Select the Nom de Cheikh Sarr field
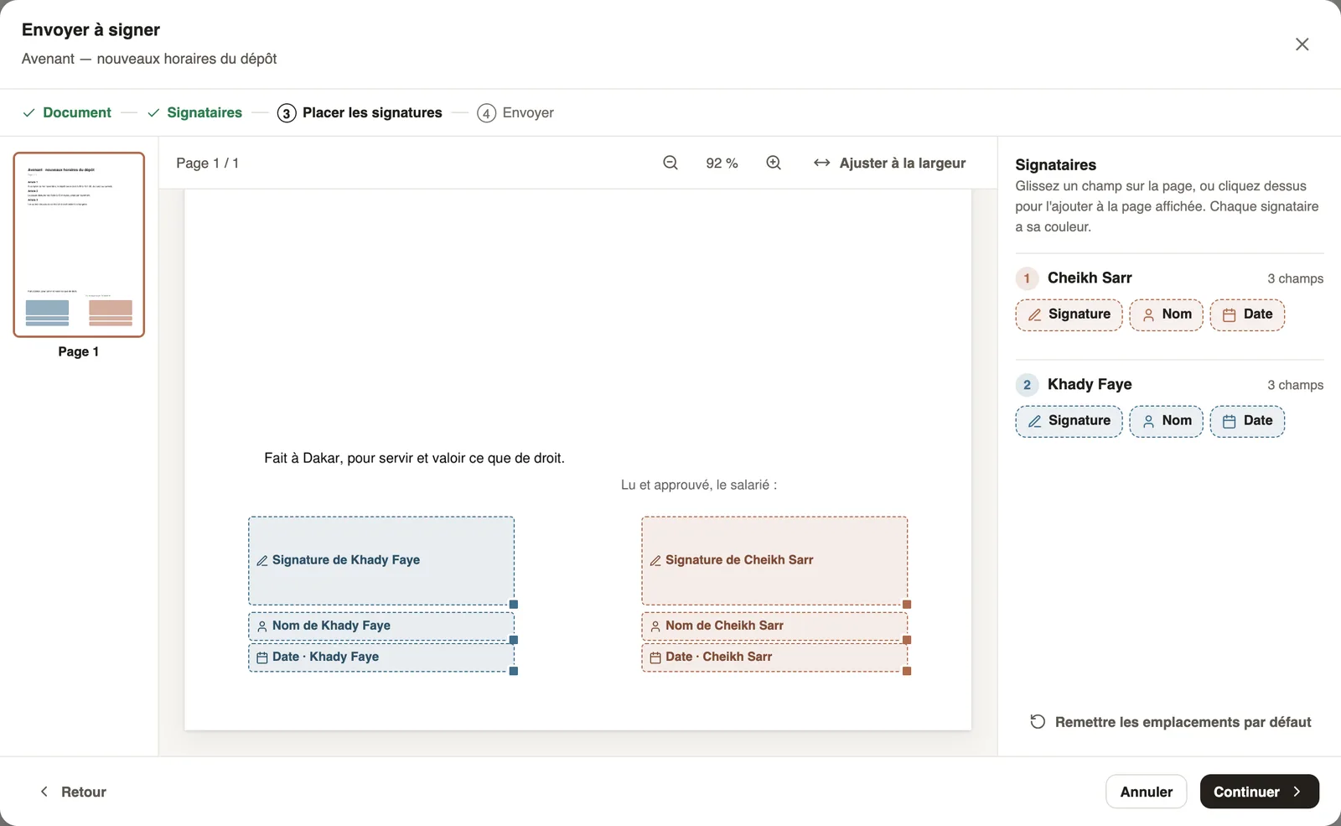The height and width of the screenshot is (826, 1341). tap(774, 626)
